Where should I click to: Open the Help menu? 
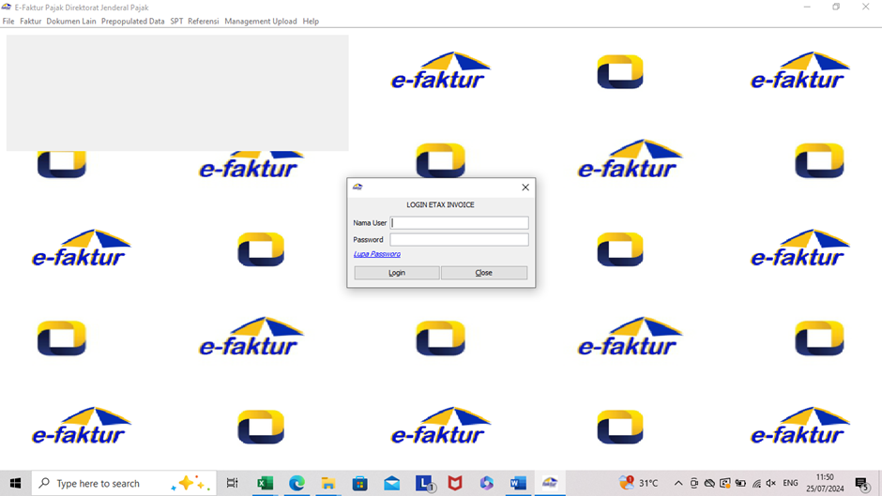311,22
